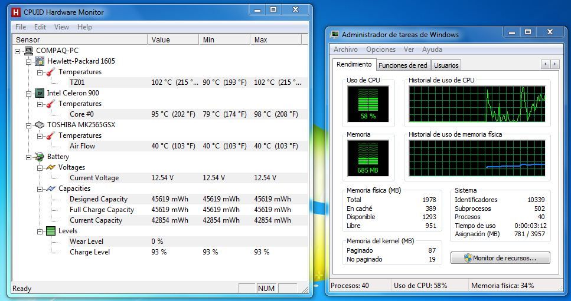This screenshot has width=571, height=301.
Task: Select the Rendimiento tab
Action: [354, 64]
